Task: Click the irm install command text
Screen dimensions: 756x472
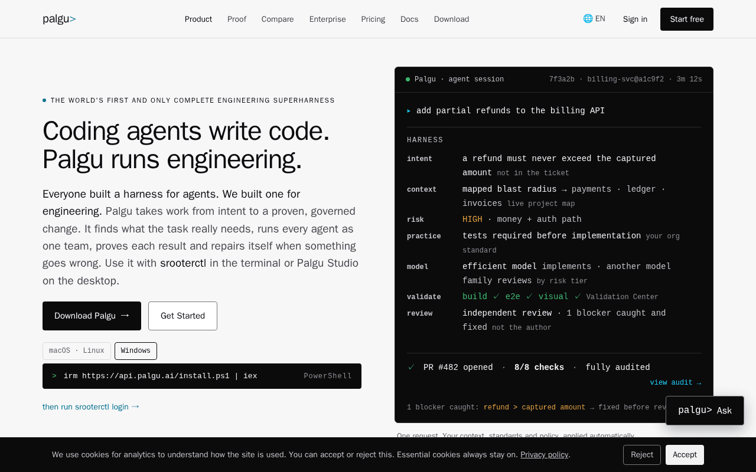Action: click(x=161, y=376)
